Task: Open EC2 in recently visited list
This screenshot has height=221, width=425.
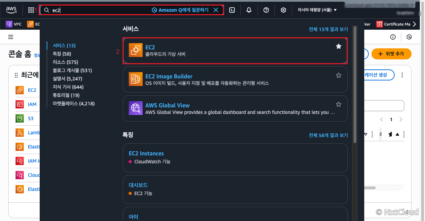Action: pyautogui.click(x=32, y=90)
